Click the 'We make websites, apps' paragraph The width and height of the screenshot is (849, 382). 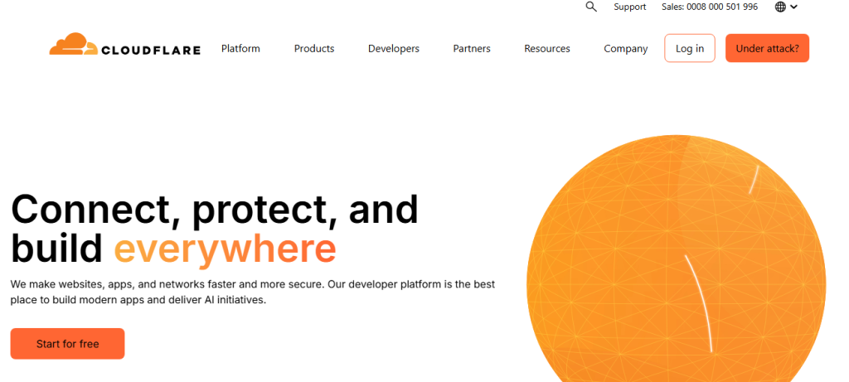pyautogui.click(x=252, y=292)
